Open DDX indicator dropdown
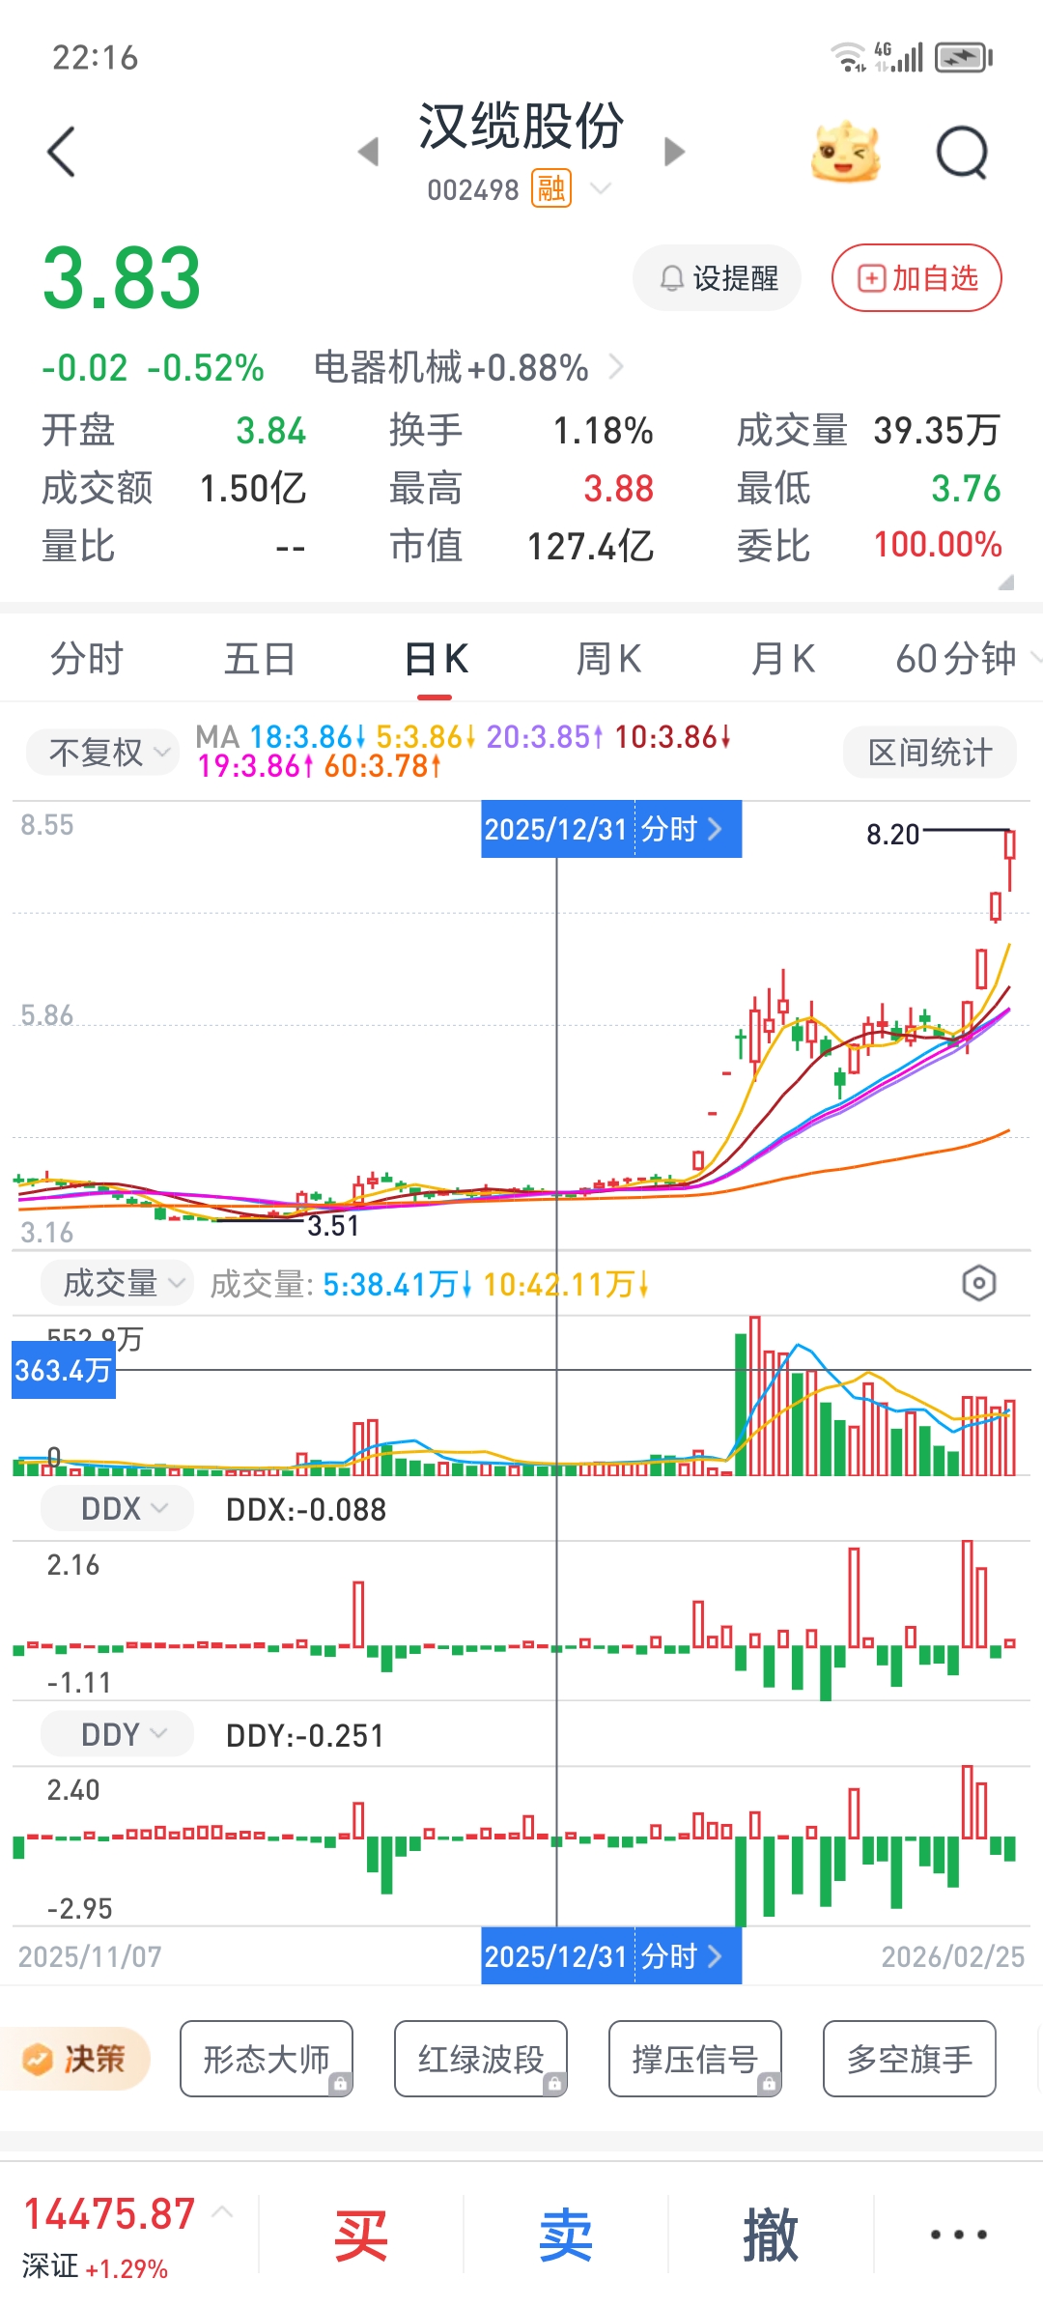 (118, 1508)
